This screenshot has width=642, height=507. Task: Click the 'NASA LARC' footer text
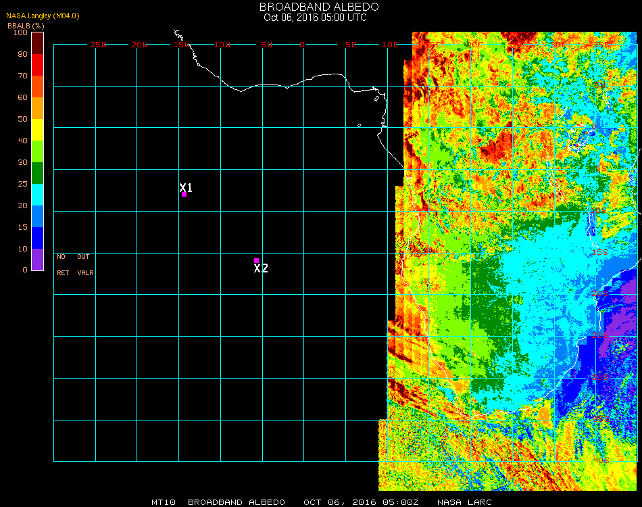click(x=464, y=502)
